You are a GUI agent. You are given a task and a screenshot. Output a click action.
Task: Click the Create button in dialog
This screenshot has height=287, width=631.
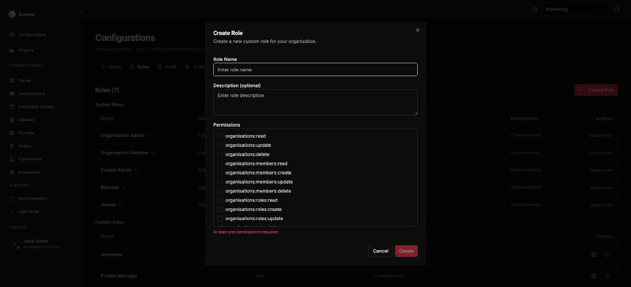point(406,251)
